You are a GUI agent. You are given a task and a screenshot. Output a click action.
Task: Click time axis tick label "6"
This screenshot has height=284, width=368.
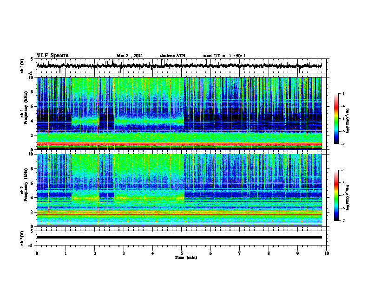click(211, 253)
